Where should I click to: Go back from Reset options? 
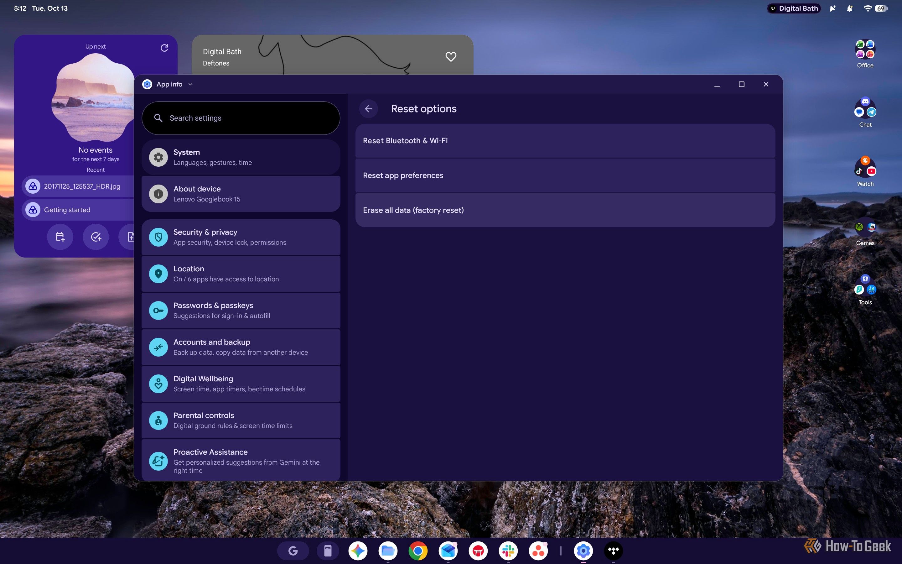pos(369,108)
